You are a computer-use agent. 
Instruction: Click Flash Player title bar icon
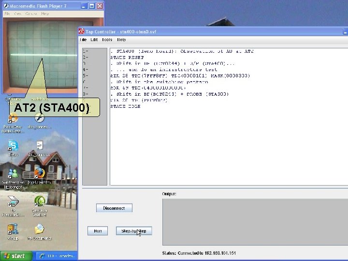coord(6,6)
